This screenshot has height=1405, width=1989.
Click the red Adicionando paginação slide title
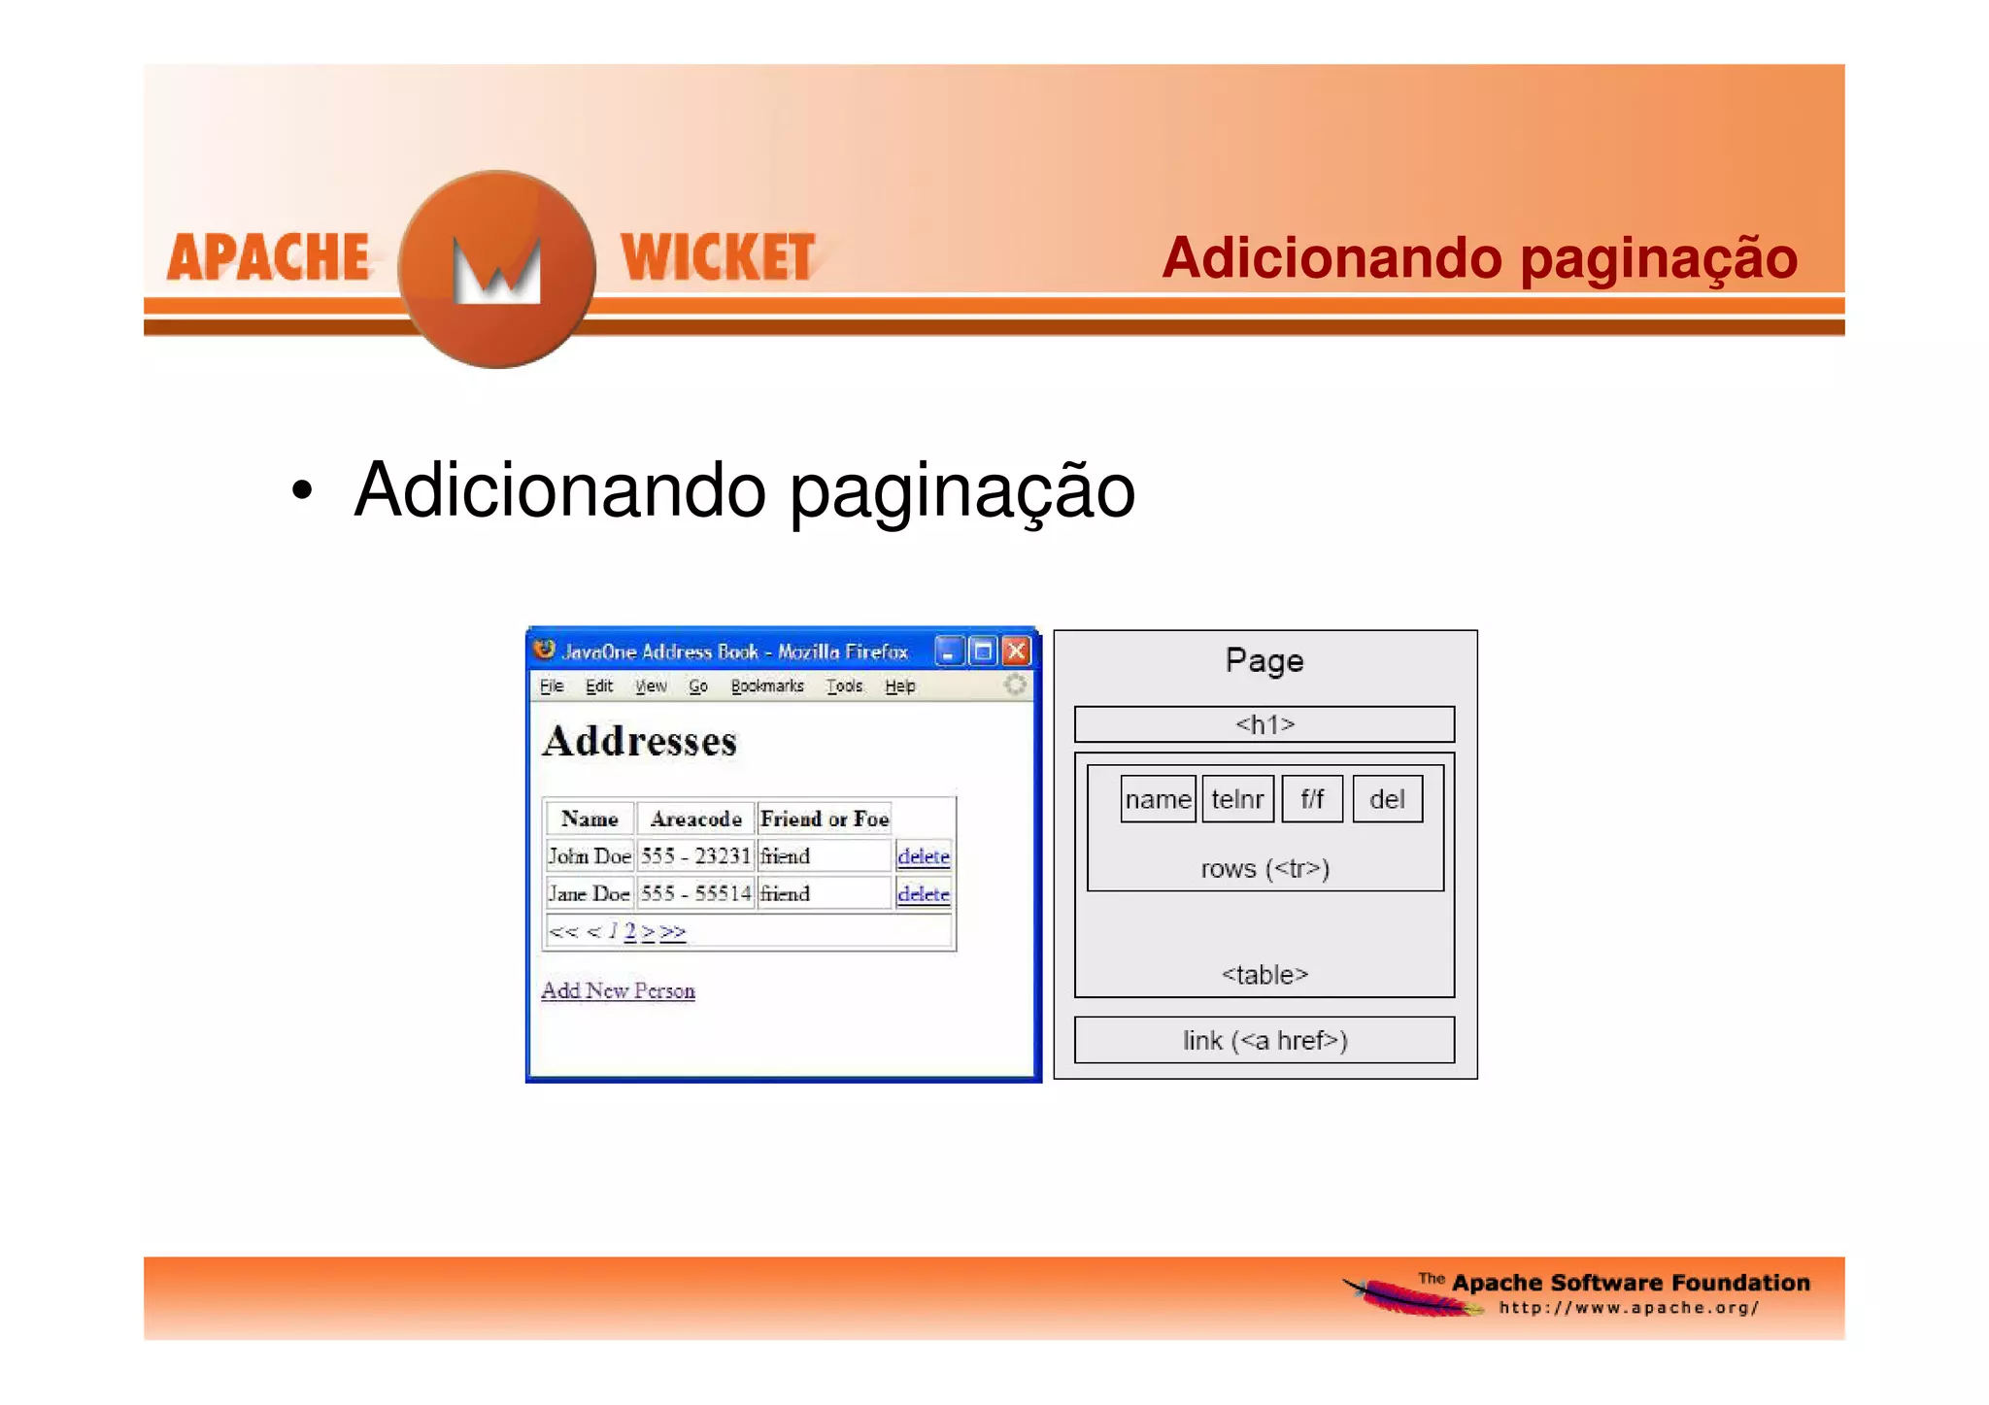click(1479, 258)
